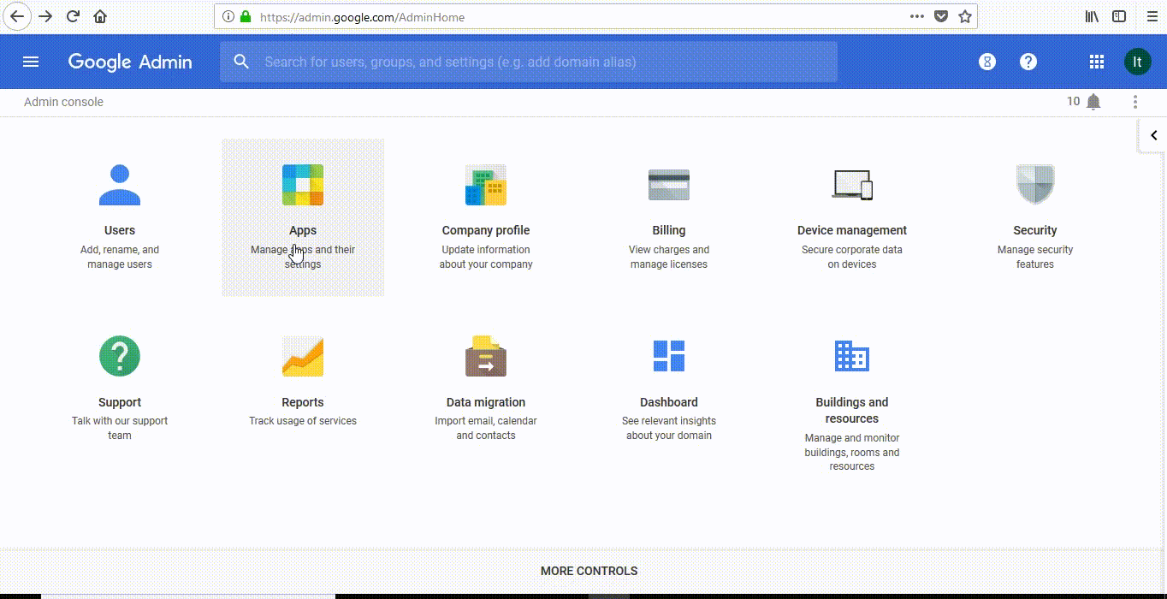Toggle the browser sidebar
Image resolution: width=1167 pixels, height=599 pixels.
click(1119, 16)
